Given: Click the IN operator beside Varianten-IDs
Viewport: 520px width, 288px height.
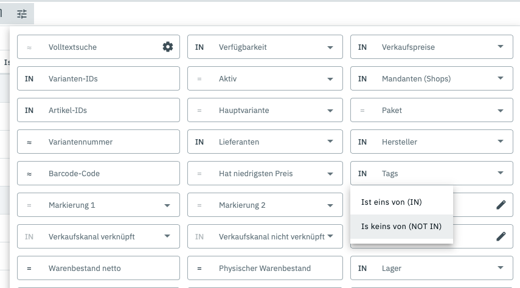Looking at the screenshot, I should tap(29, 78).
